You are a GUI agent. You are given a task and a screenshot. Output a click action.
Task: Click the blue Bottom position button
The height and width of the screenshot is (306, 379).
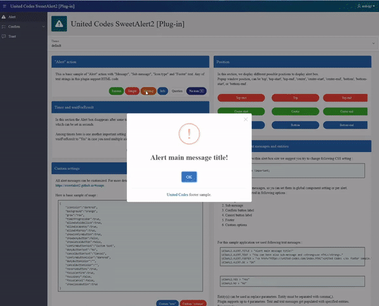click(296, 125)
